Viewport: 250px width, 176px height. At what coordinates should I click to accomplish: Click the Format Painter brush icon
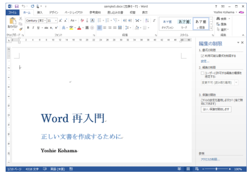pos(21,29)
